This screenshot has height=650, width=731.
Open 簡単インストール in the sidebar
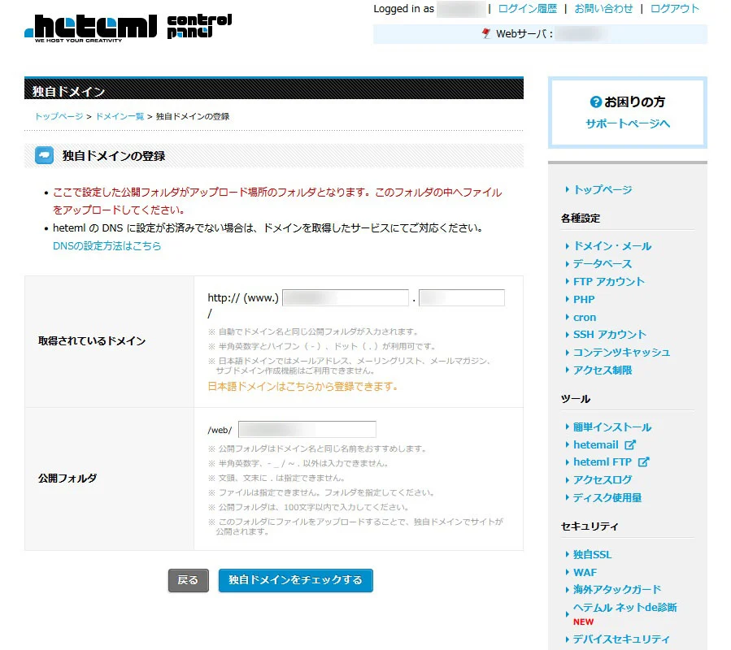click(611, 427)
